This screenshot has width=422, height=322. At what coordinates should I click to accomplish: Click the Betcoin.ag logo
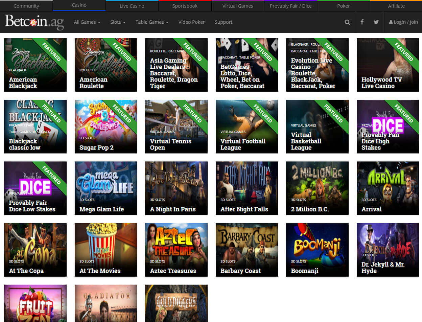click(34, 22)
